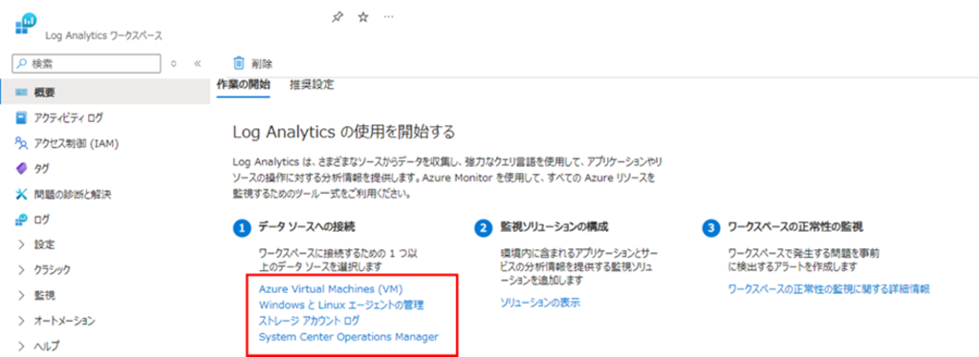
Task: Expand the 設定 section chevron
Action: point(22,245)
